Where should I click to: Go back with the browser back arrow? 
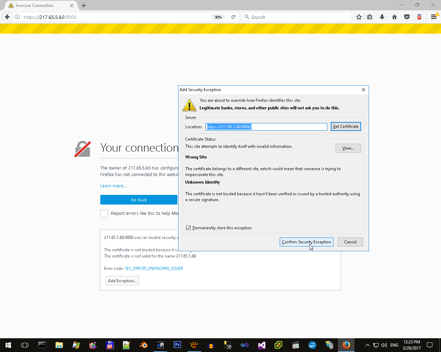point(7,17)
